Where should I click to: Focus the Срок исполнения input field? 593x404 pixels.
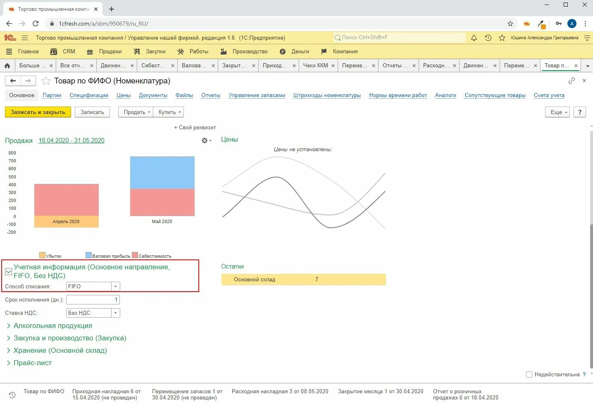[x=93, y=299]
